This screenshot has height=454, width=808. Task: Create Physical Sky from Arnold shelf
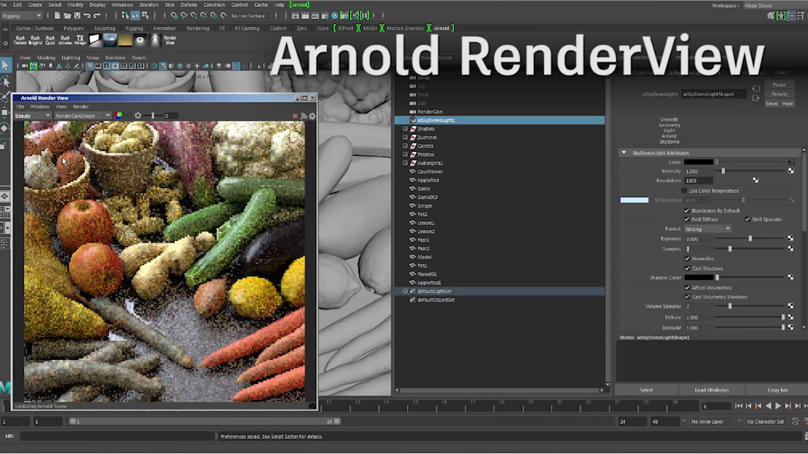[x=125, y=40]
